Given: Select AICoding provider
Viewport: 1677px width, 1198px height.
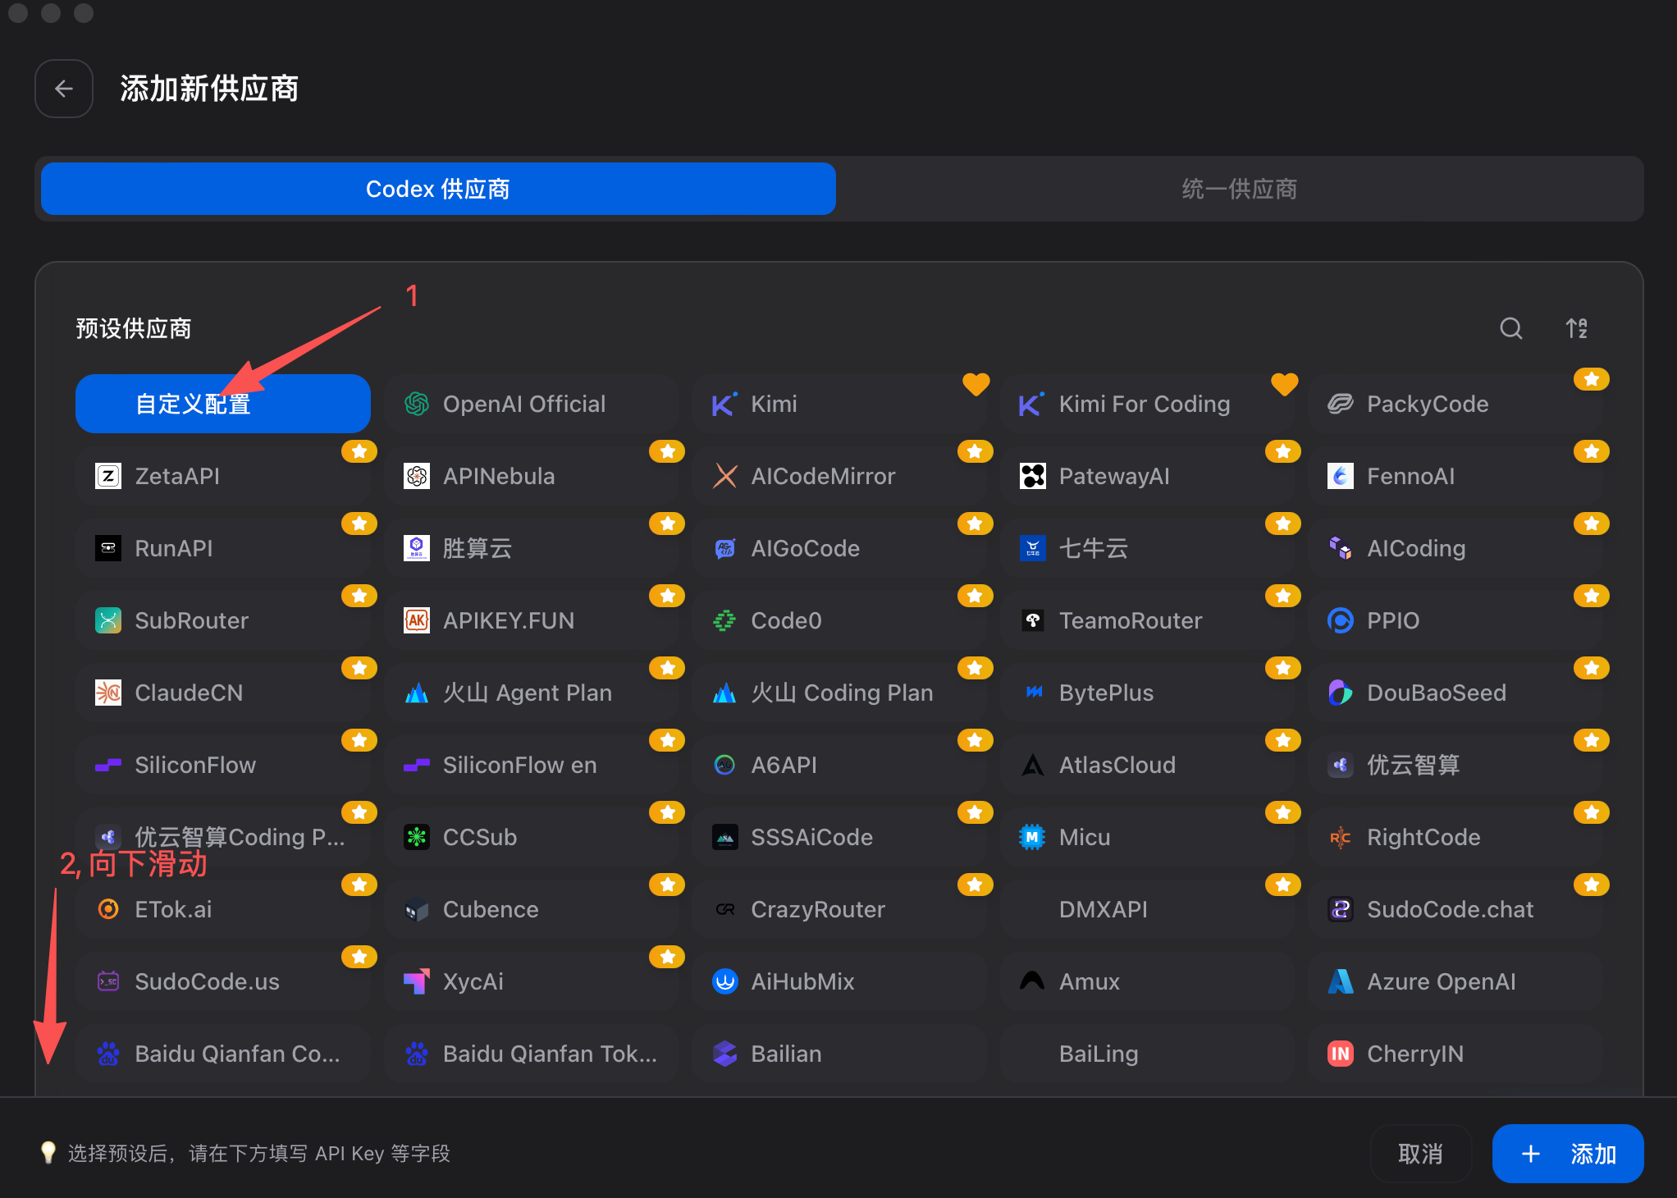Looking at the screenshot, I should pyautogui.click(x=1455, y=548).
